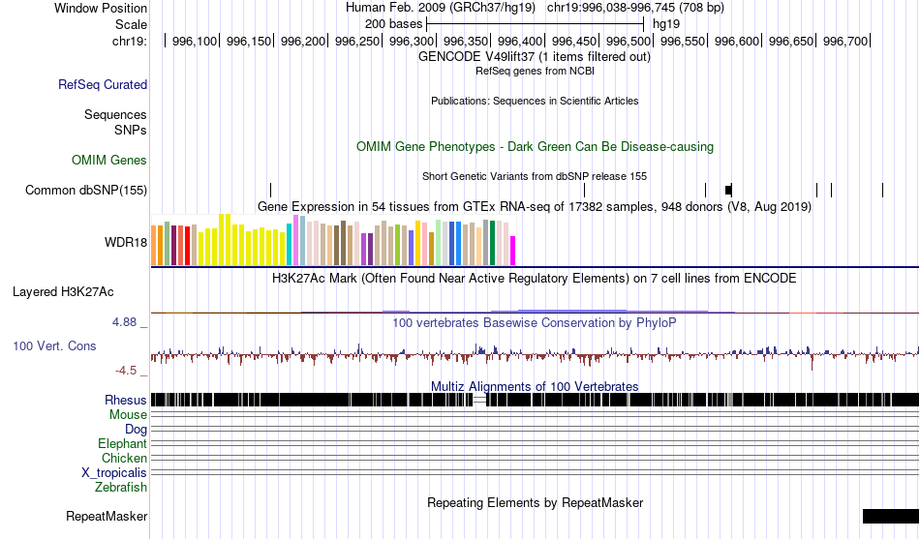
Task: Click Repeating Elements by RepeatMasker title
Action: coord(536,502)
